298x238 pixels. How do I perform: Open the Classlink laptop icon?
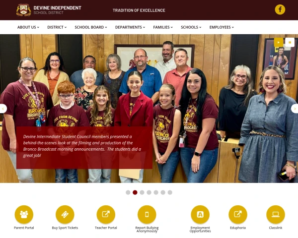[275, 214]
